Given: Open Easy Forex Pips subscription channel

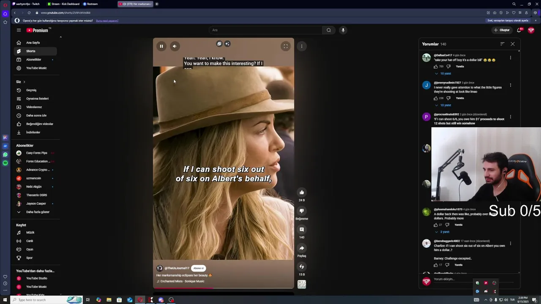Looking at the screenshot, I should pyautogui.click(x=35, y=153).
